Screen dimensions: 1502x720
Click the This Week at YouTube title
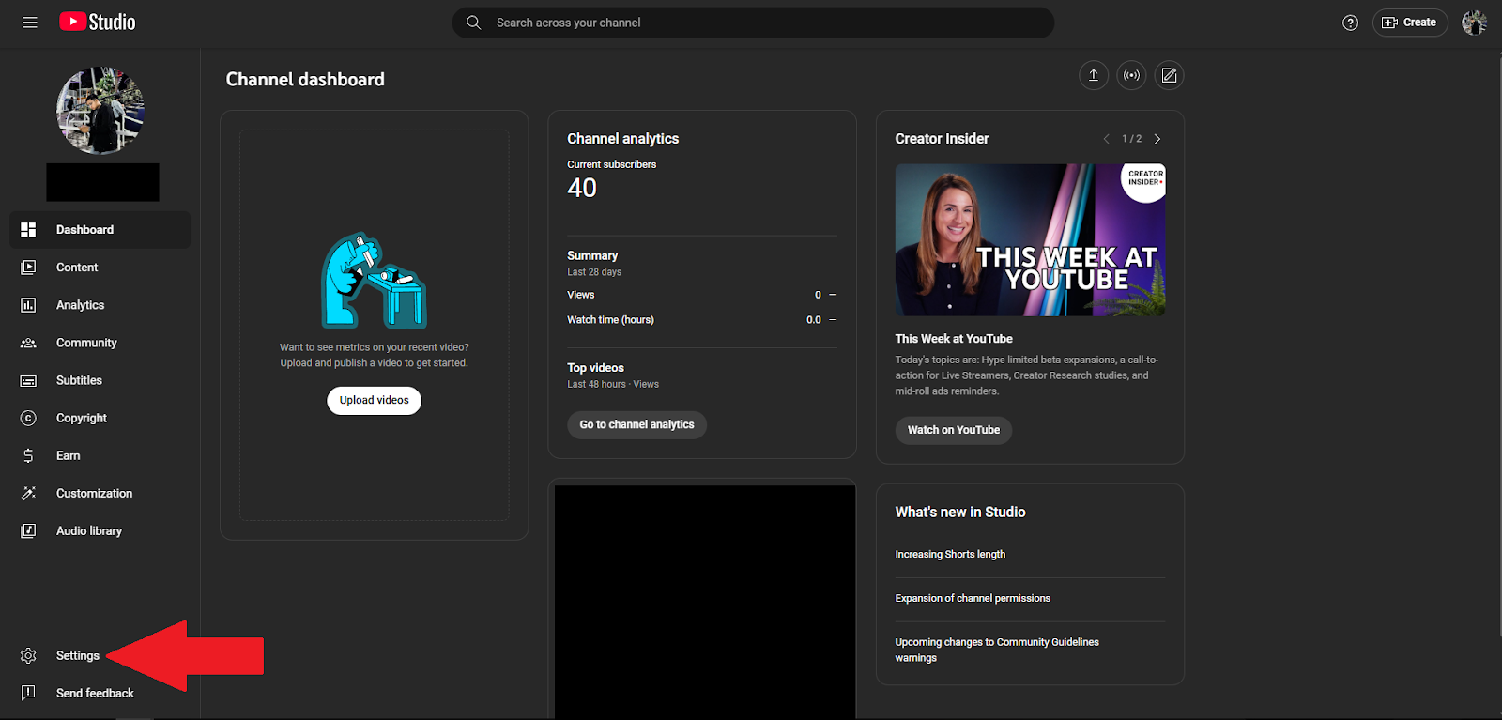pos(954,339)
